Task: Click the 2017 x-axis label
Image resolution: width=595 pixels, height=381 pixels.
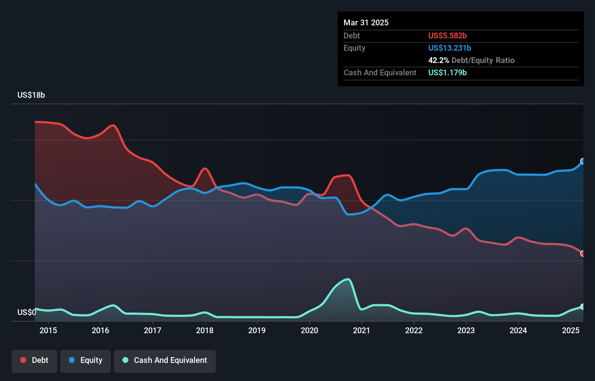Action: pos(153,330)
